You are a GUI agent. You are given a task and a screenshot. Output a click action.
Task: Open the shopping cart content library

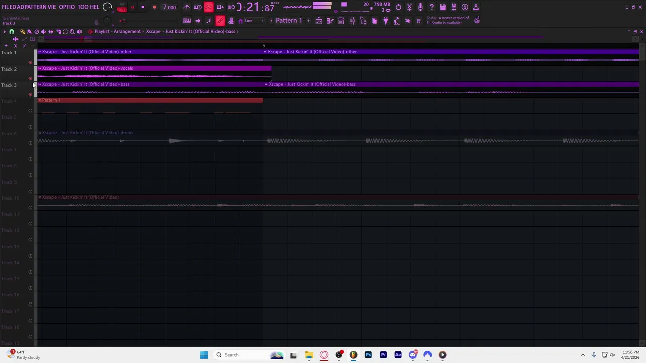point(418,21)
